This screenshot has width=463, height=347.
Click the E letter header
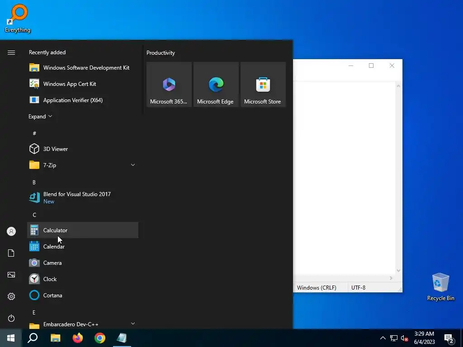(34, 312)
